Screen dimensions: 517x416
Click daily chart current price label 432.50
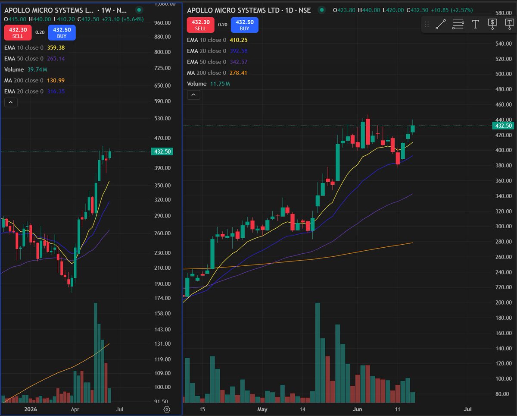(503, 126)
